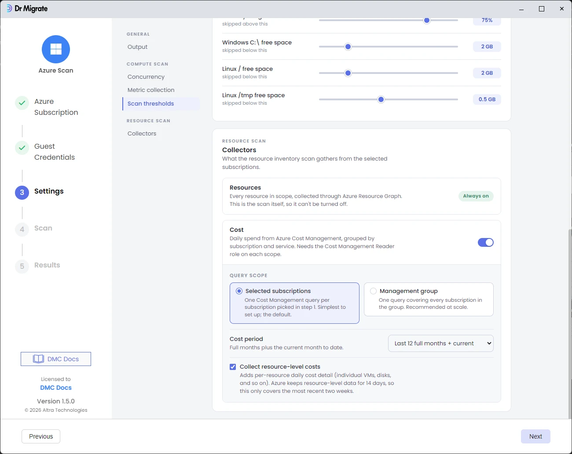The image size is (572, 454).
Task: Jump to Collectors section
Action: 142,134
